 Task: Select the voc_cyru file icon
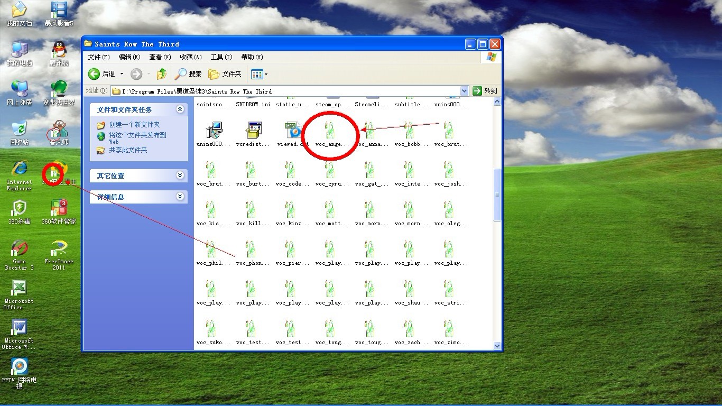pyautogui.click(x=330, y=169)
